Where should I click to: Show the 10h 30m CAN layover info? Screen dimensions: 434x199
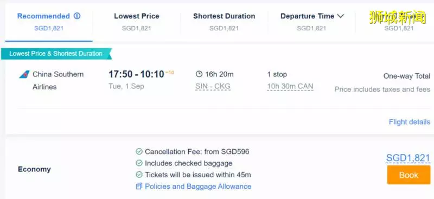[x=290, y=86]
